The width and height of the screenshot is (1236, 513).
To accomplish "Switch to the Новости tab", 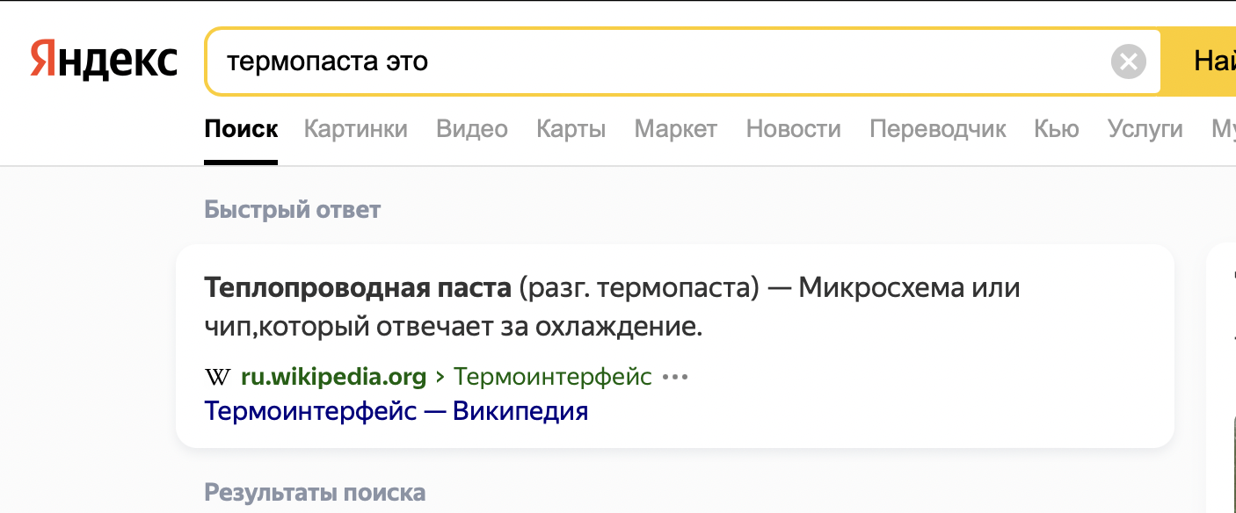I will pyautogui.click(x=793, y=129).
